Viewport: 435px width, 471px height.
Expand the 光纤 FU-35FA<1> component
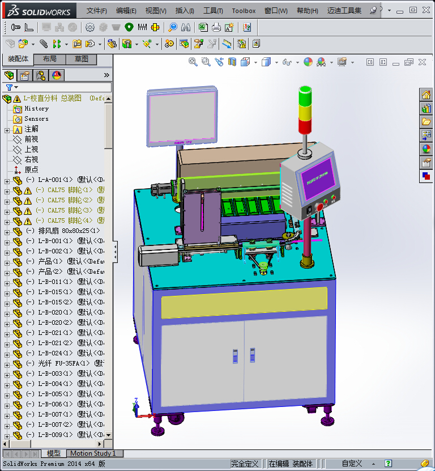(7, 365)
